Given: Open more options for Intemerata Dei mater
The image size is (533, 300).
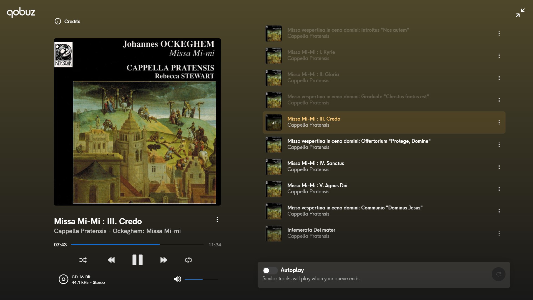Looking at the screenshot, I should point(499,234).
